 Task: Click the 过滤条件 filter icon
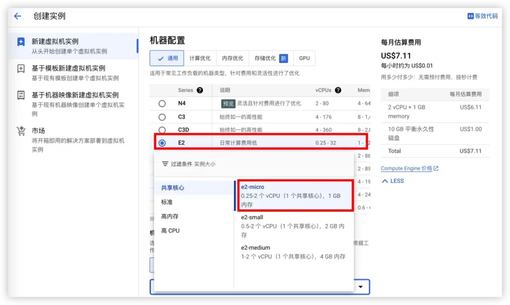coord(165,164)
